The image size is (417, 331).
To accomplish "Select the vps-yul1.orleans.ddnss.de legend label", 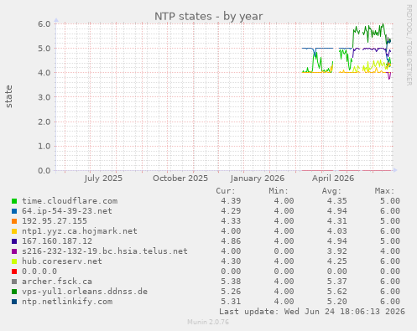I will click(x=85, y=292).
